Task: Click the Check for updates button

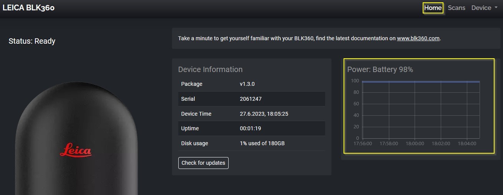Action: click(203, 163)
